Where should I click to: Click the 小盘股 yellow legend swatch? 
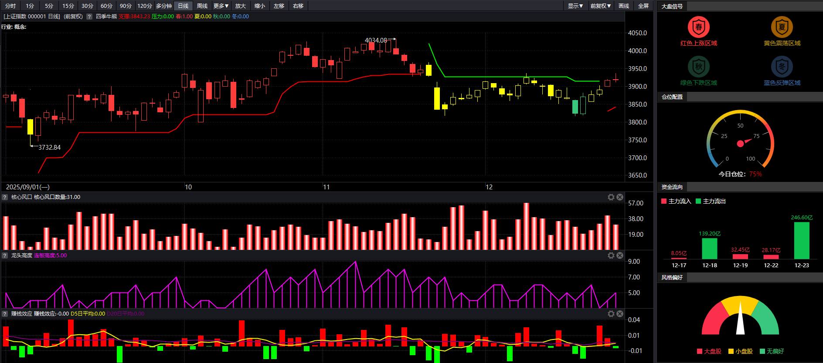(x=731, y=351)
